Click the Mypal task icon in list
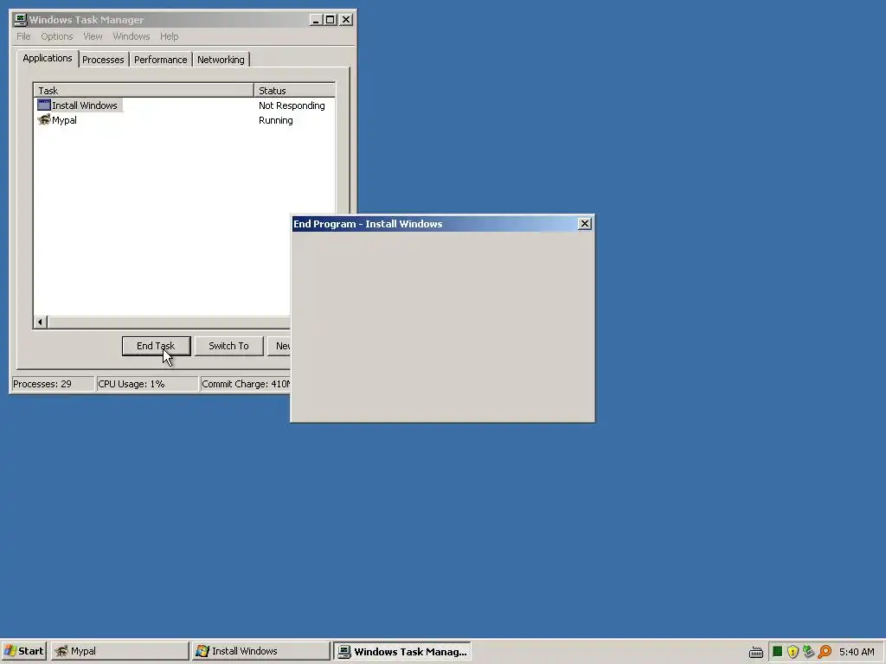The height and width of the screenshot is (664, 886). click(x=44, y=119)
